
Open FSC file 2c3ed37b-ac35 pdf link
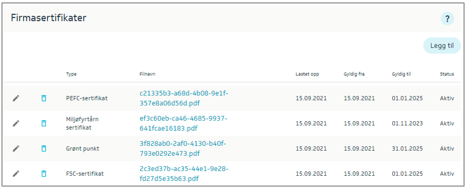tap(184, 174)
